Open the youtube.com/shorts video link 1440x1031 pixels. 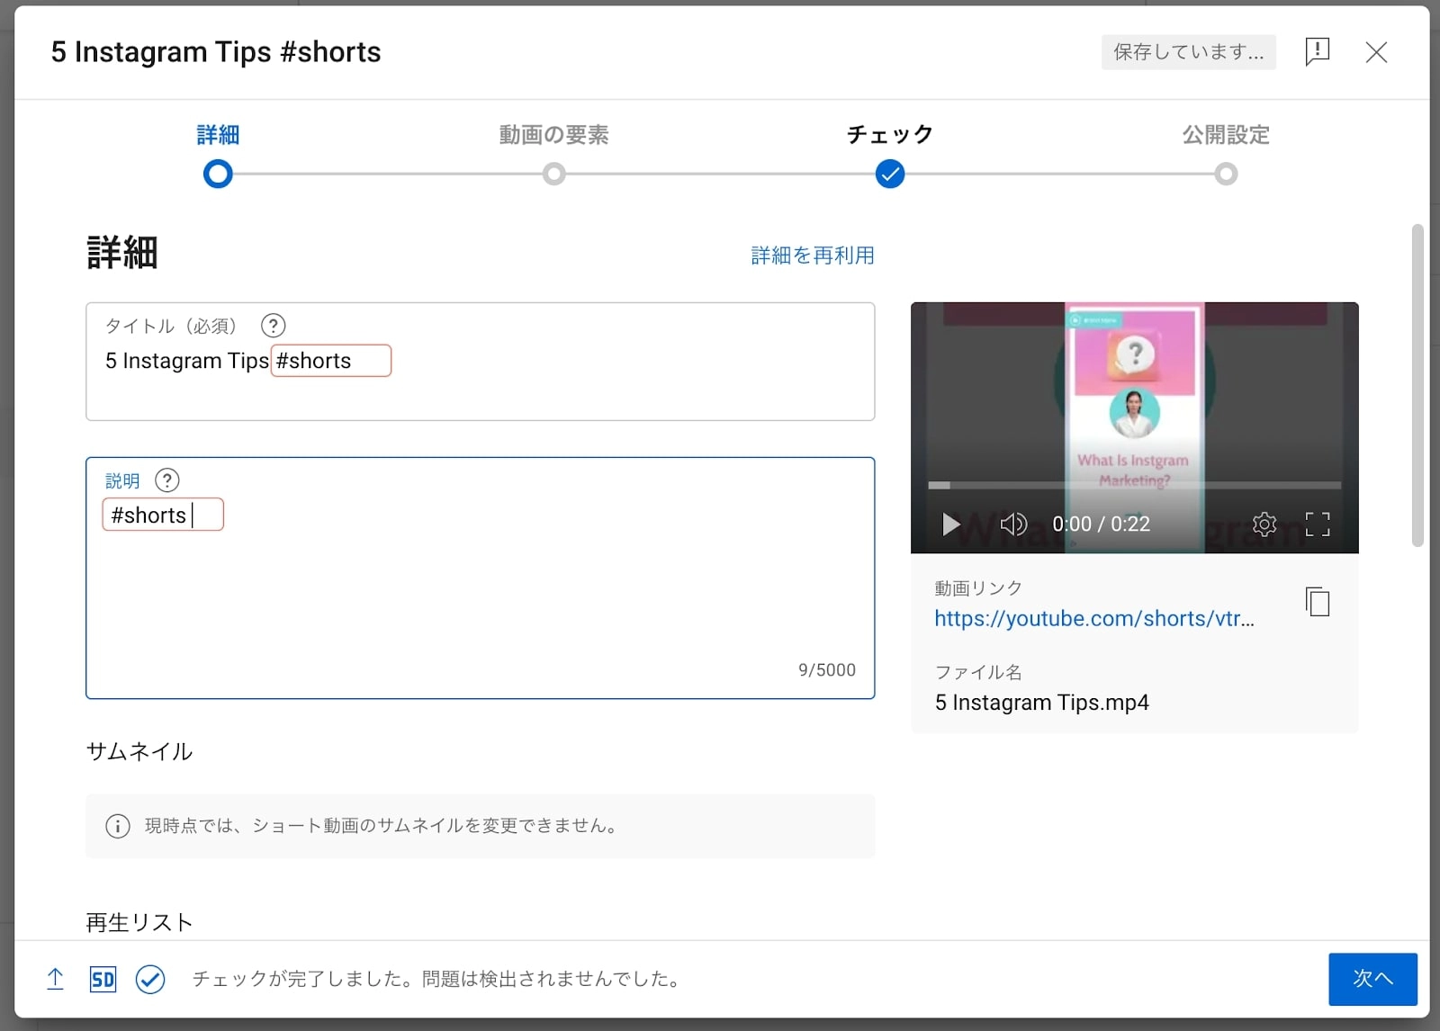coord(1094,618)
